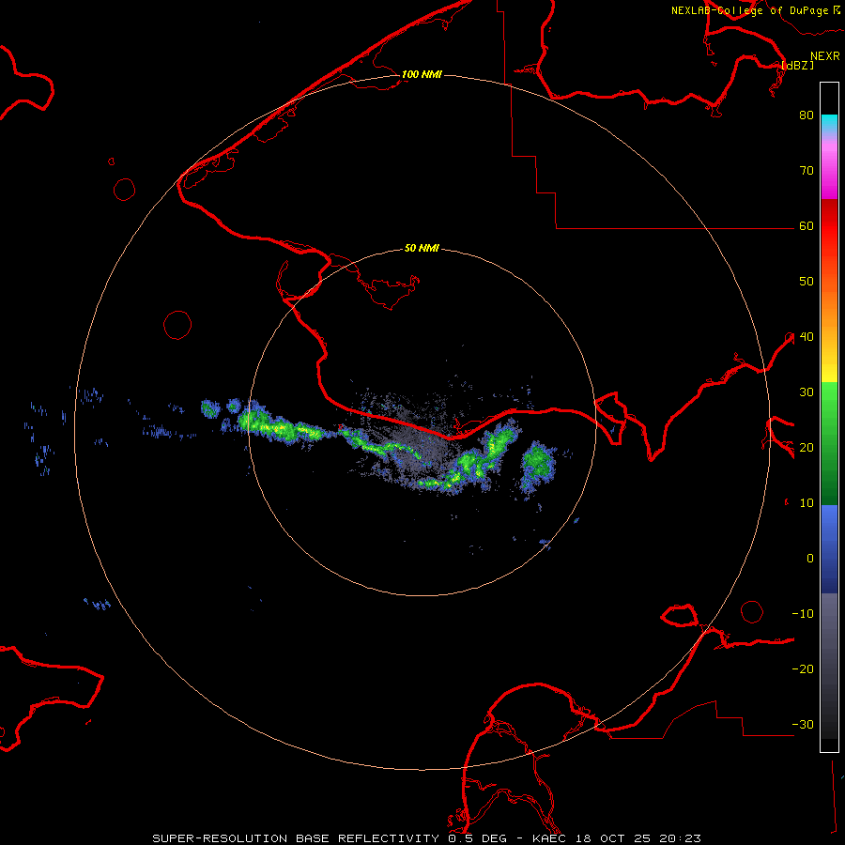Click the 30 value on the dBZ scale

click(807, 392)
